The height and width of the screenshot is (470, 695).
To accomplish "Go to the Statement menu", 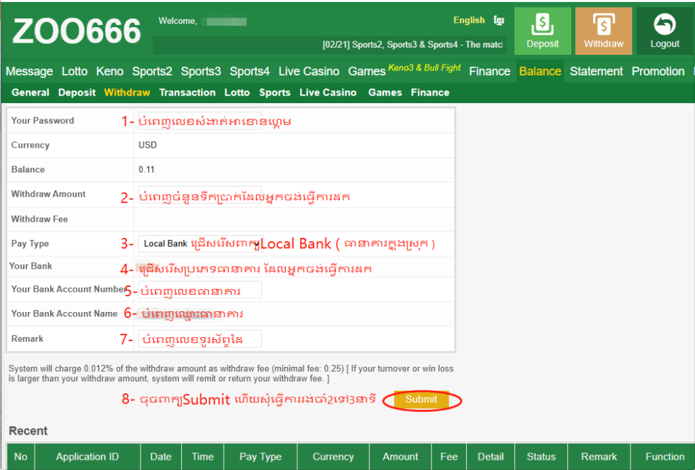I will click(x=596, y=71).
